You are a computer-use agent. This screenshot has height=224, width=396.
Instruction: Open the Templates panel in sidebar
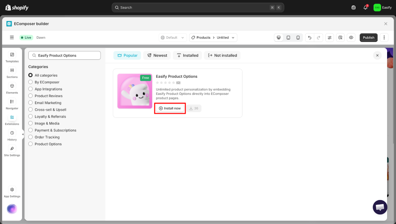(x=12, y=57)
